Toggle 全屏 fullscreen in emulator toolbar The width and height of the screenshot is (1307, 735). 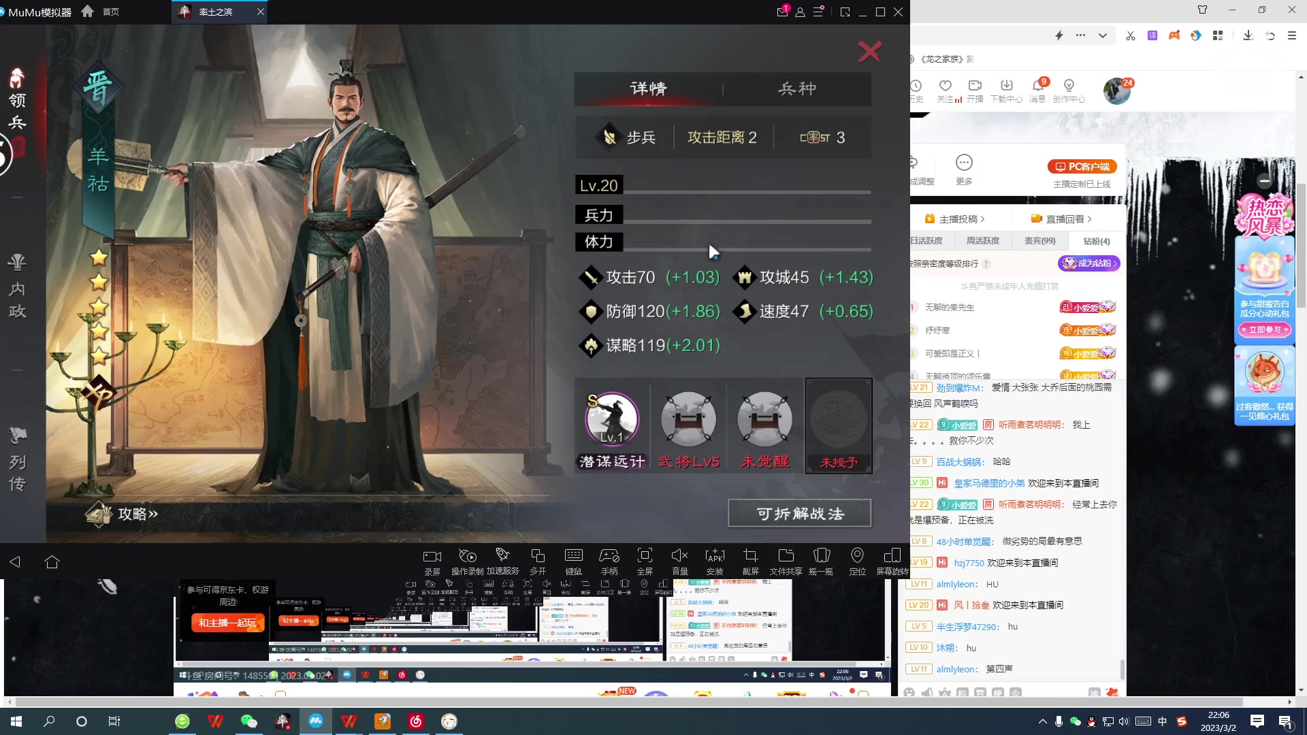coord(645,555)
